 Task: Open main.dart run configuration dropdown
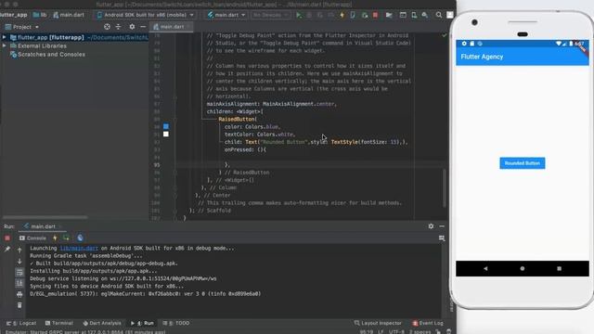(226, 15)
